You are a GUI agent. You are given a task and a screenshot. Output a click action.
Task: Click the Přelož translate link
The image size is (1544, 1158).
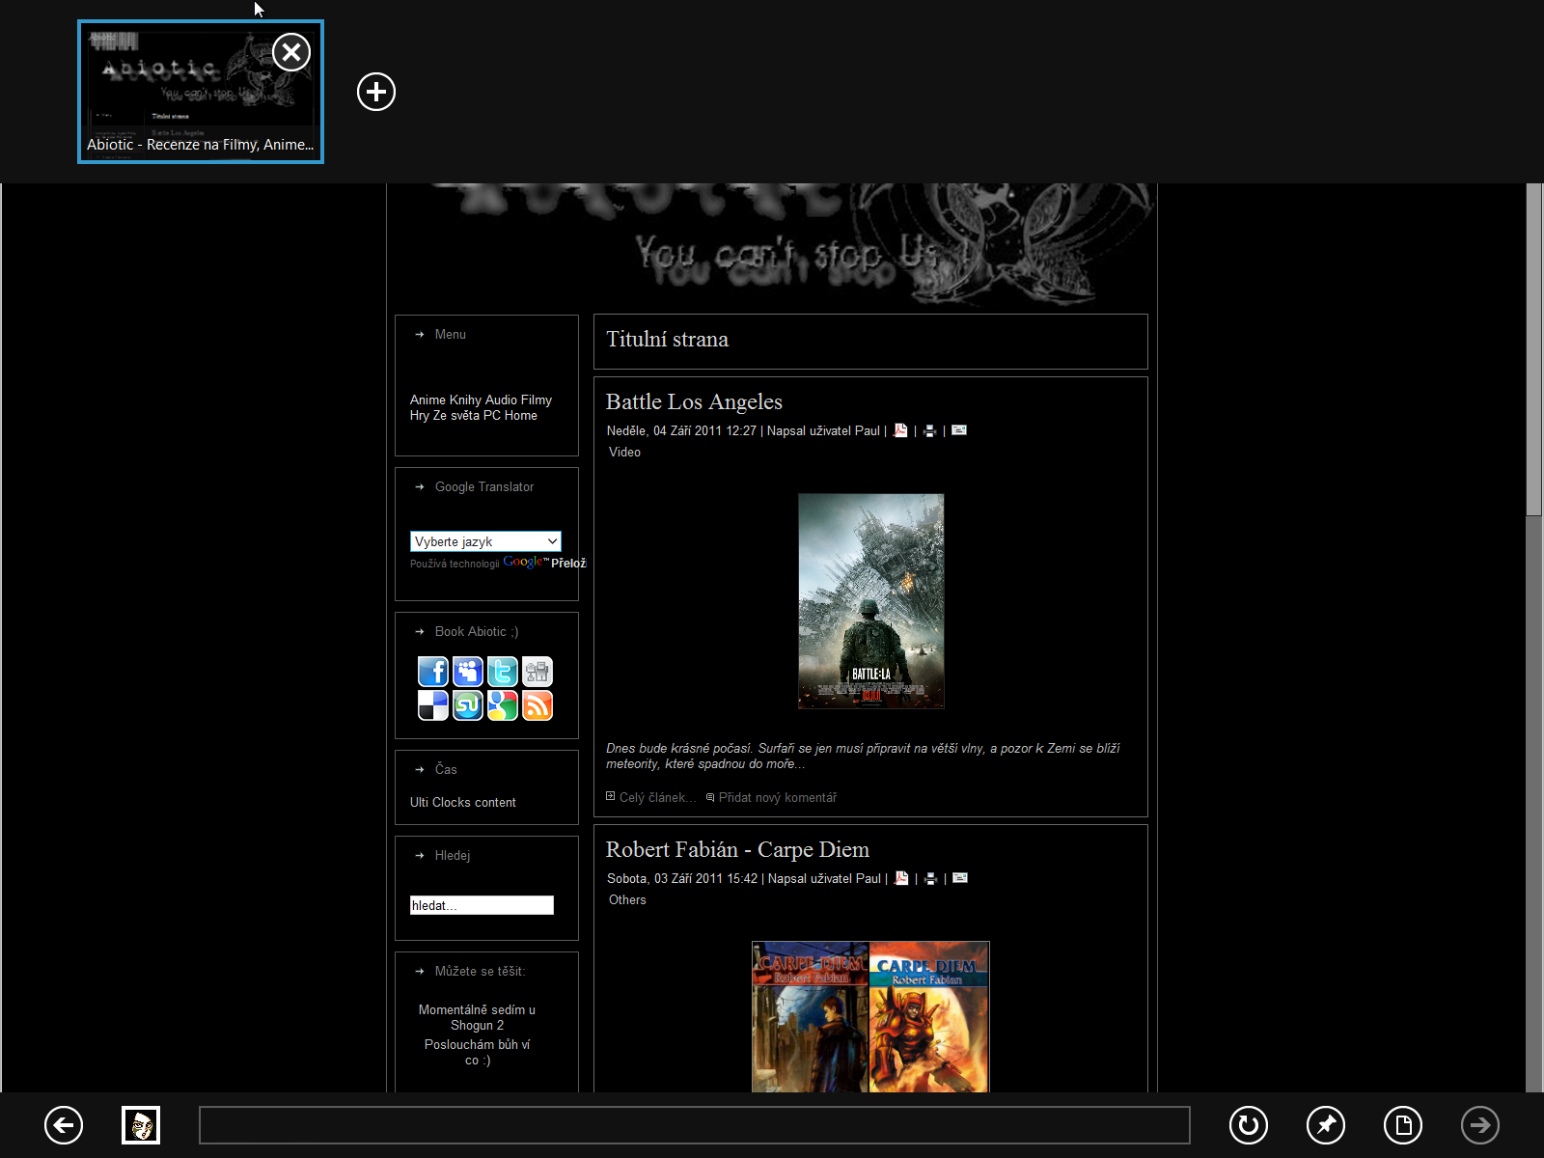tap(568, 564)
